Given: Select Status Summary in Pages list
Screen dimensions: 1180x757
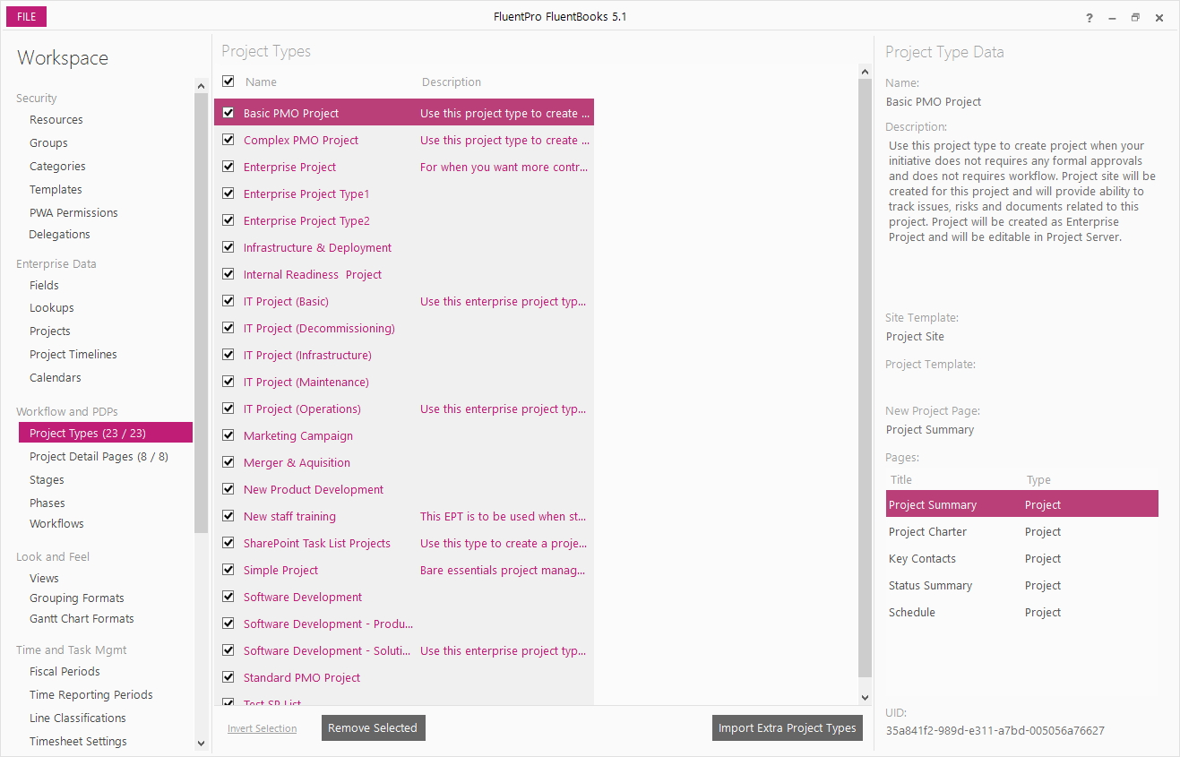Looking at the screenshot, I should (x=1022, y=585).
